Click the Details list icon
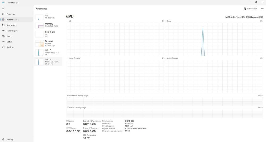Screen dimensions: 266x142 point(3,42)
